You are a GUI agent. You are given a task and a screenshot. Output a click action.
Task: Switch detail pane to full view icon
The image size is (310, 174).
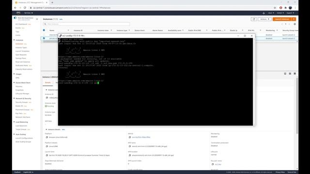pyautogui.click(x=294, y=73)
